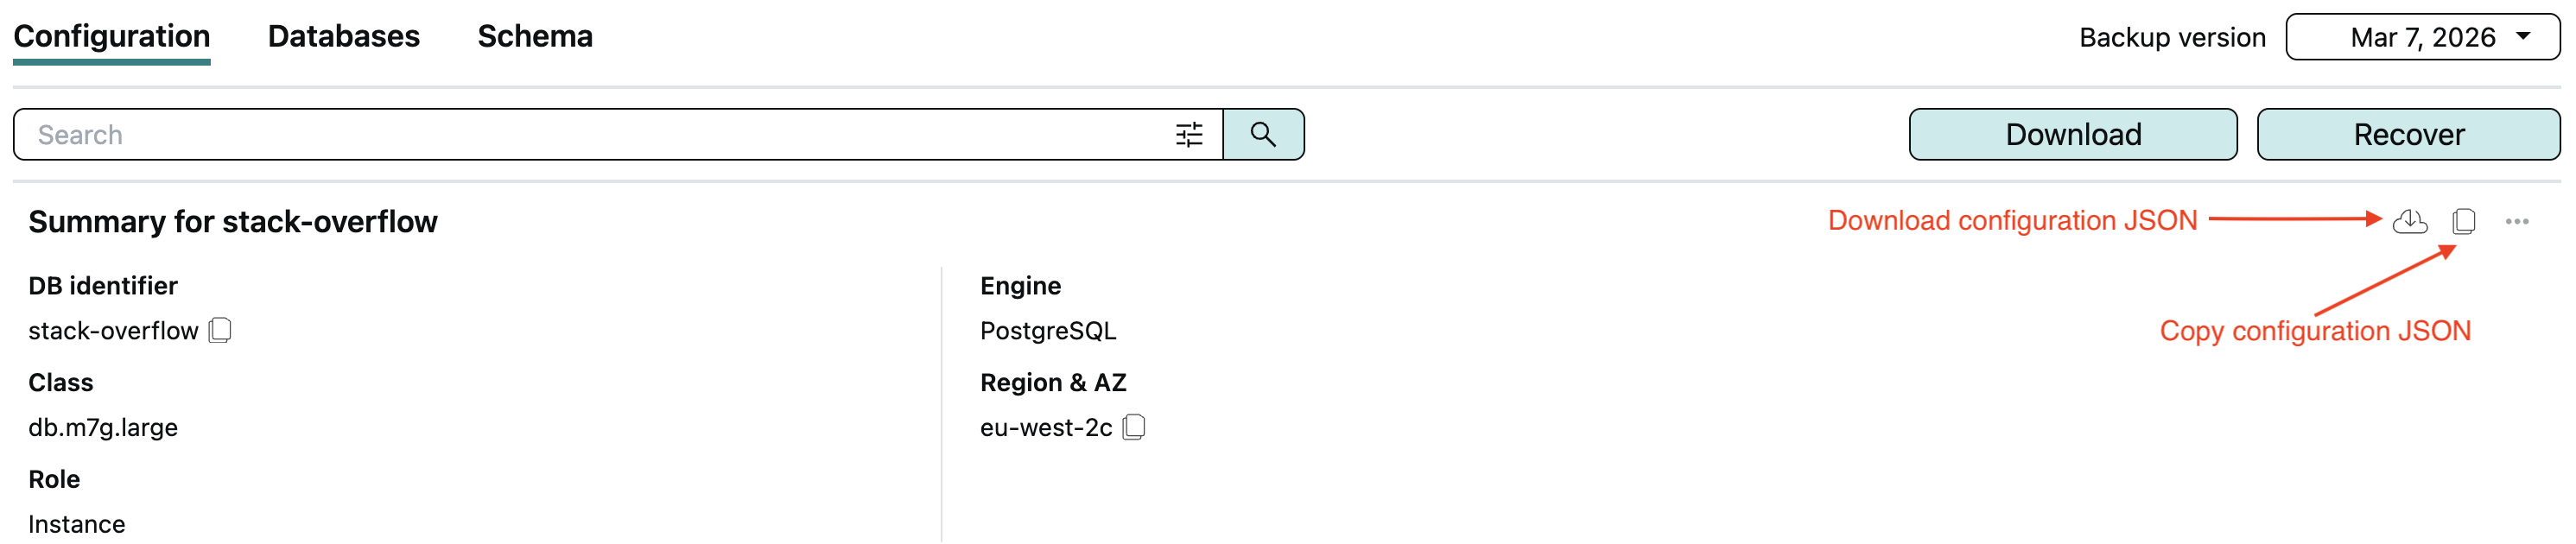Click the Instance role value
This screenshot has width=2576, height=544.
[77, 524]
